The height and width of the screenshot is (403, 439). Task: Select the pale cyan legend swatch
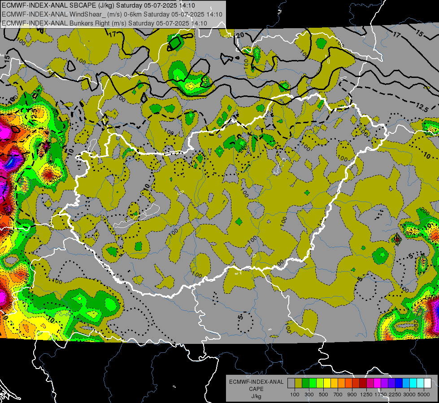pos(421,383)
